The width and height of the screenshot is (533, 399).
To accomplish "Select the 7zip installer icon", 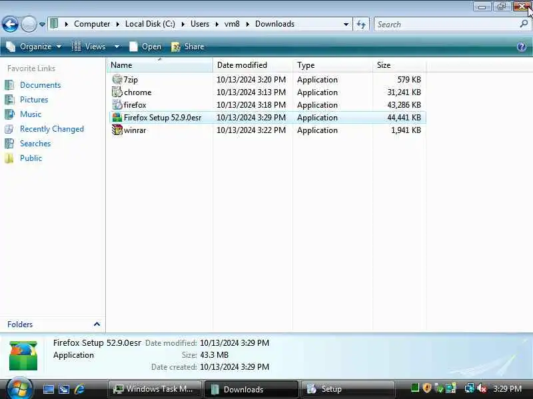I will pyautogui.click(x=117, y=79).
